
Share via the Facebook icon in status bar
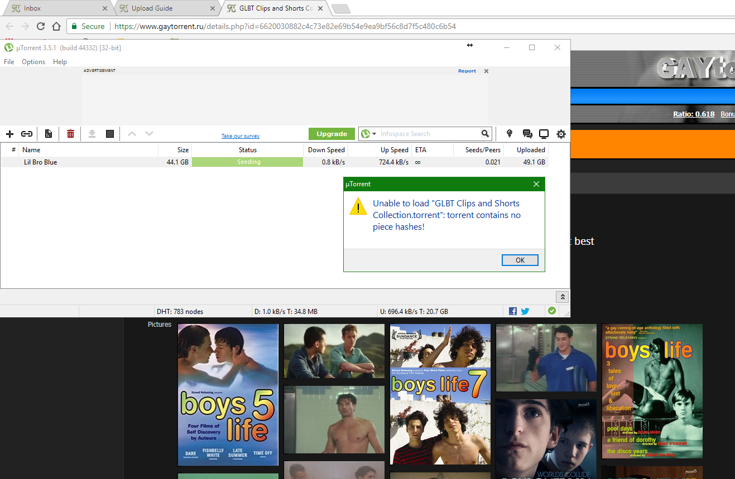512,311
